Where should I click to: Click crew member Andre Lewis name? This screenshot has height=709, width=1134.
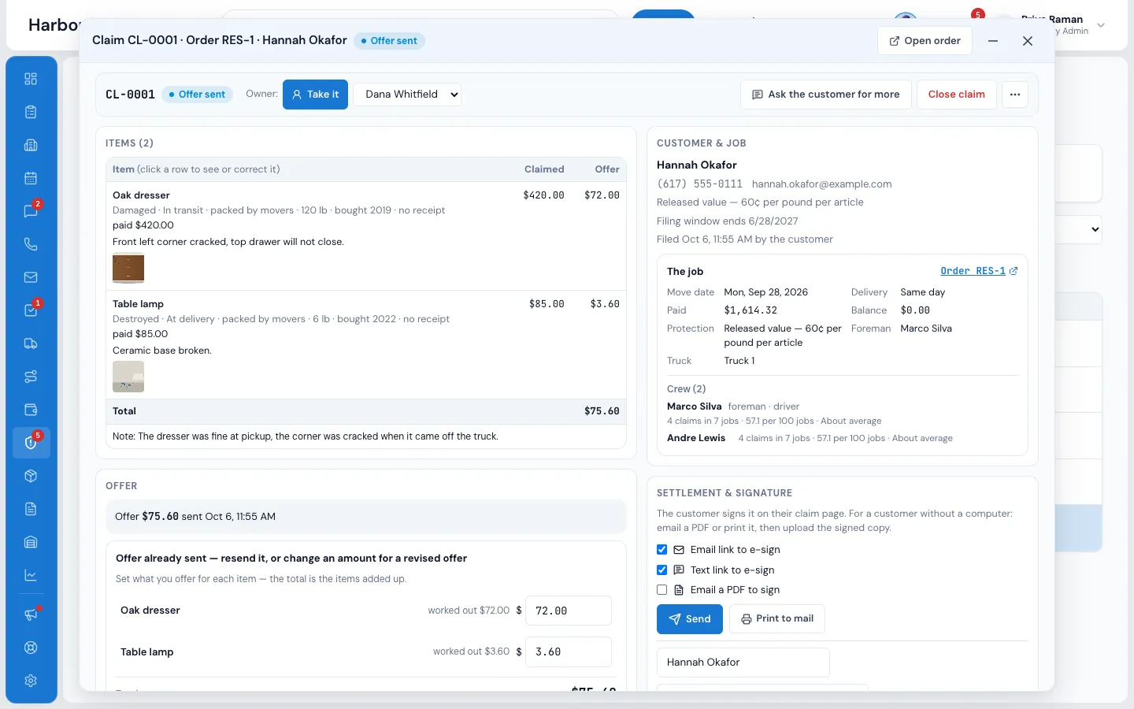click(x=696, y=438)
